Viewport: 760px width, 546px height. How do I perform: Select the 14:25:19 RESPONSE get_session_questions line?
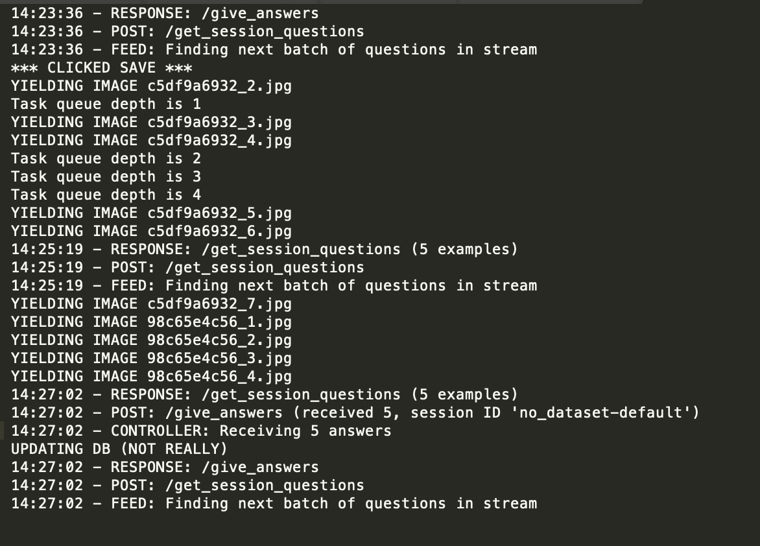[265, 249]
